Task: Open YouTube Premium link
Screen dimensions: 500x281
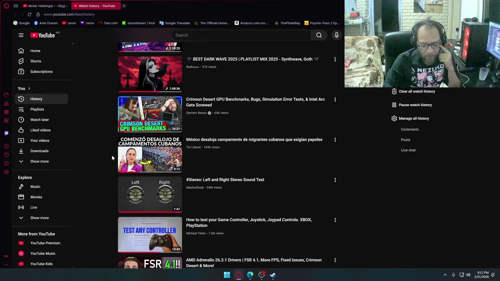Action: point(41,243)
